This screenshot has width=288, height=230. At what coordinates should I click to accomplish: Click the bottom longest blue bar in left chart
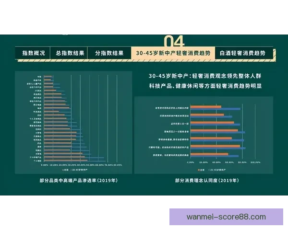pos(75,161)
